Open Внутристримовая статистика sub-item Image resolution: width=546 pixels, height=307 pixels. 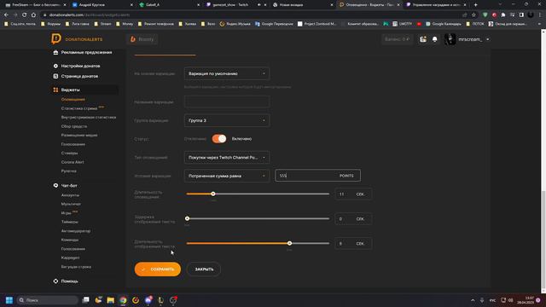(89, 118)
